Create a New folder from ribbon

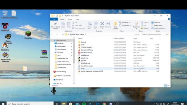click(x=116, y=25)
